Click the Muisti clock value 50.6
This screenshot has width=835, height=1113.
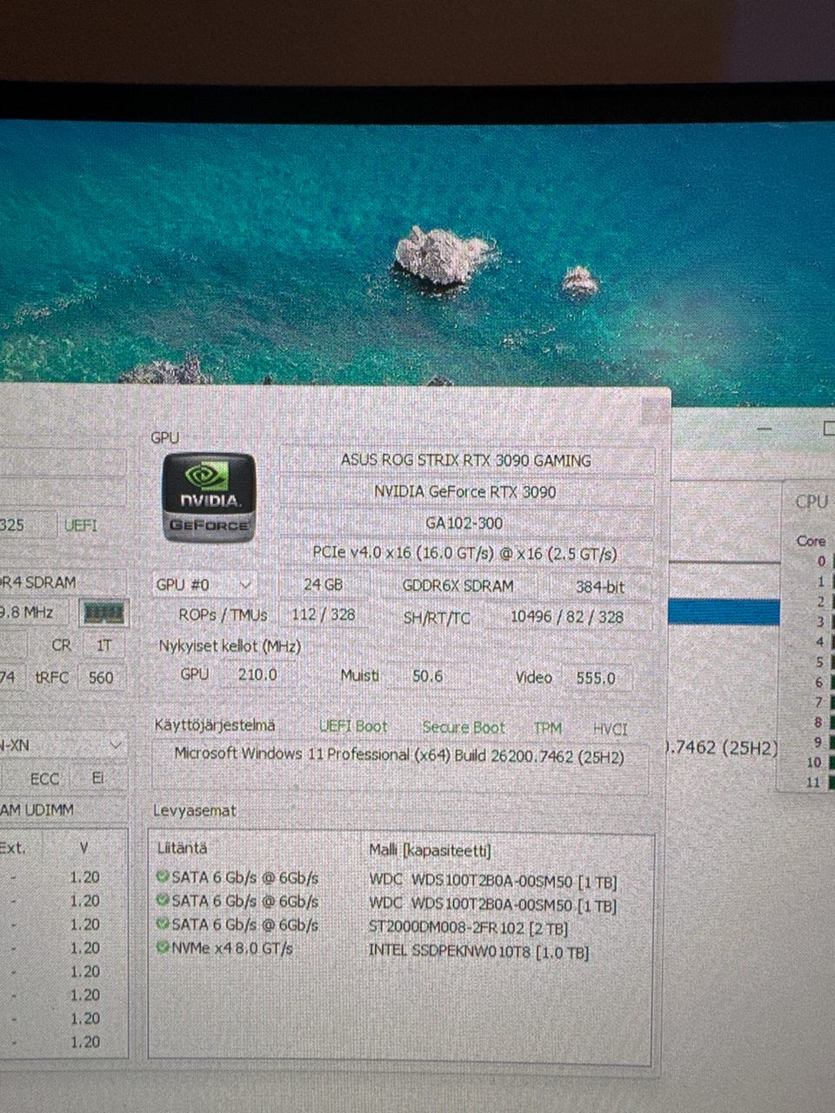(428, 676)
